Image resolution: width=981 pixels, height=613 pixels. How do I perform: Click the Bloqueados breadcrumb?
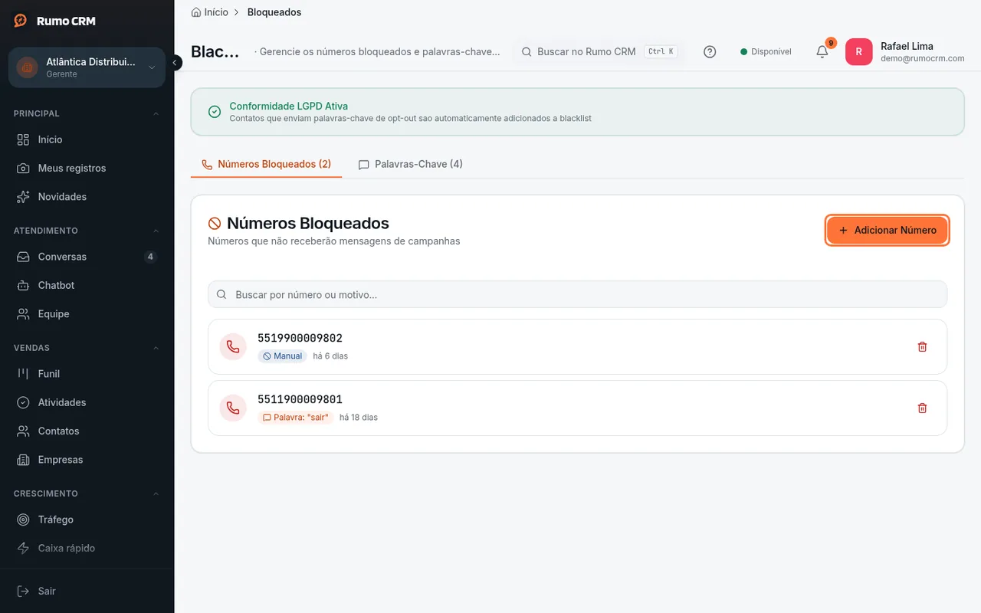tap(274, 12)
